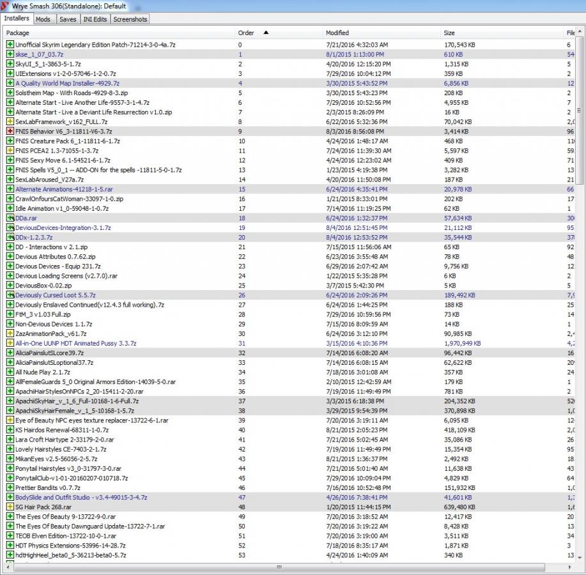Select Lara Croft Hairtype 2-33179-2-0.rar

[290, 440]
